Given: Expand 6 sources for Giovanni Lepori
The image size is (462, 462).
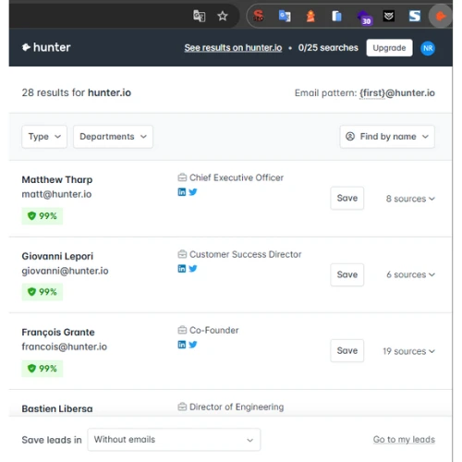Looking at the screenshot, I should coord(410,274).
